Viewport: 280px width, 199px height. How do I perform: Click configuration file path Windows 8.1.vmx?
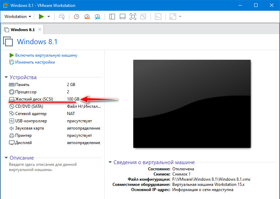(211, 179)
